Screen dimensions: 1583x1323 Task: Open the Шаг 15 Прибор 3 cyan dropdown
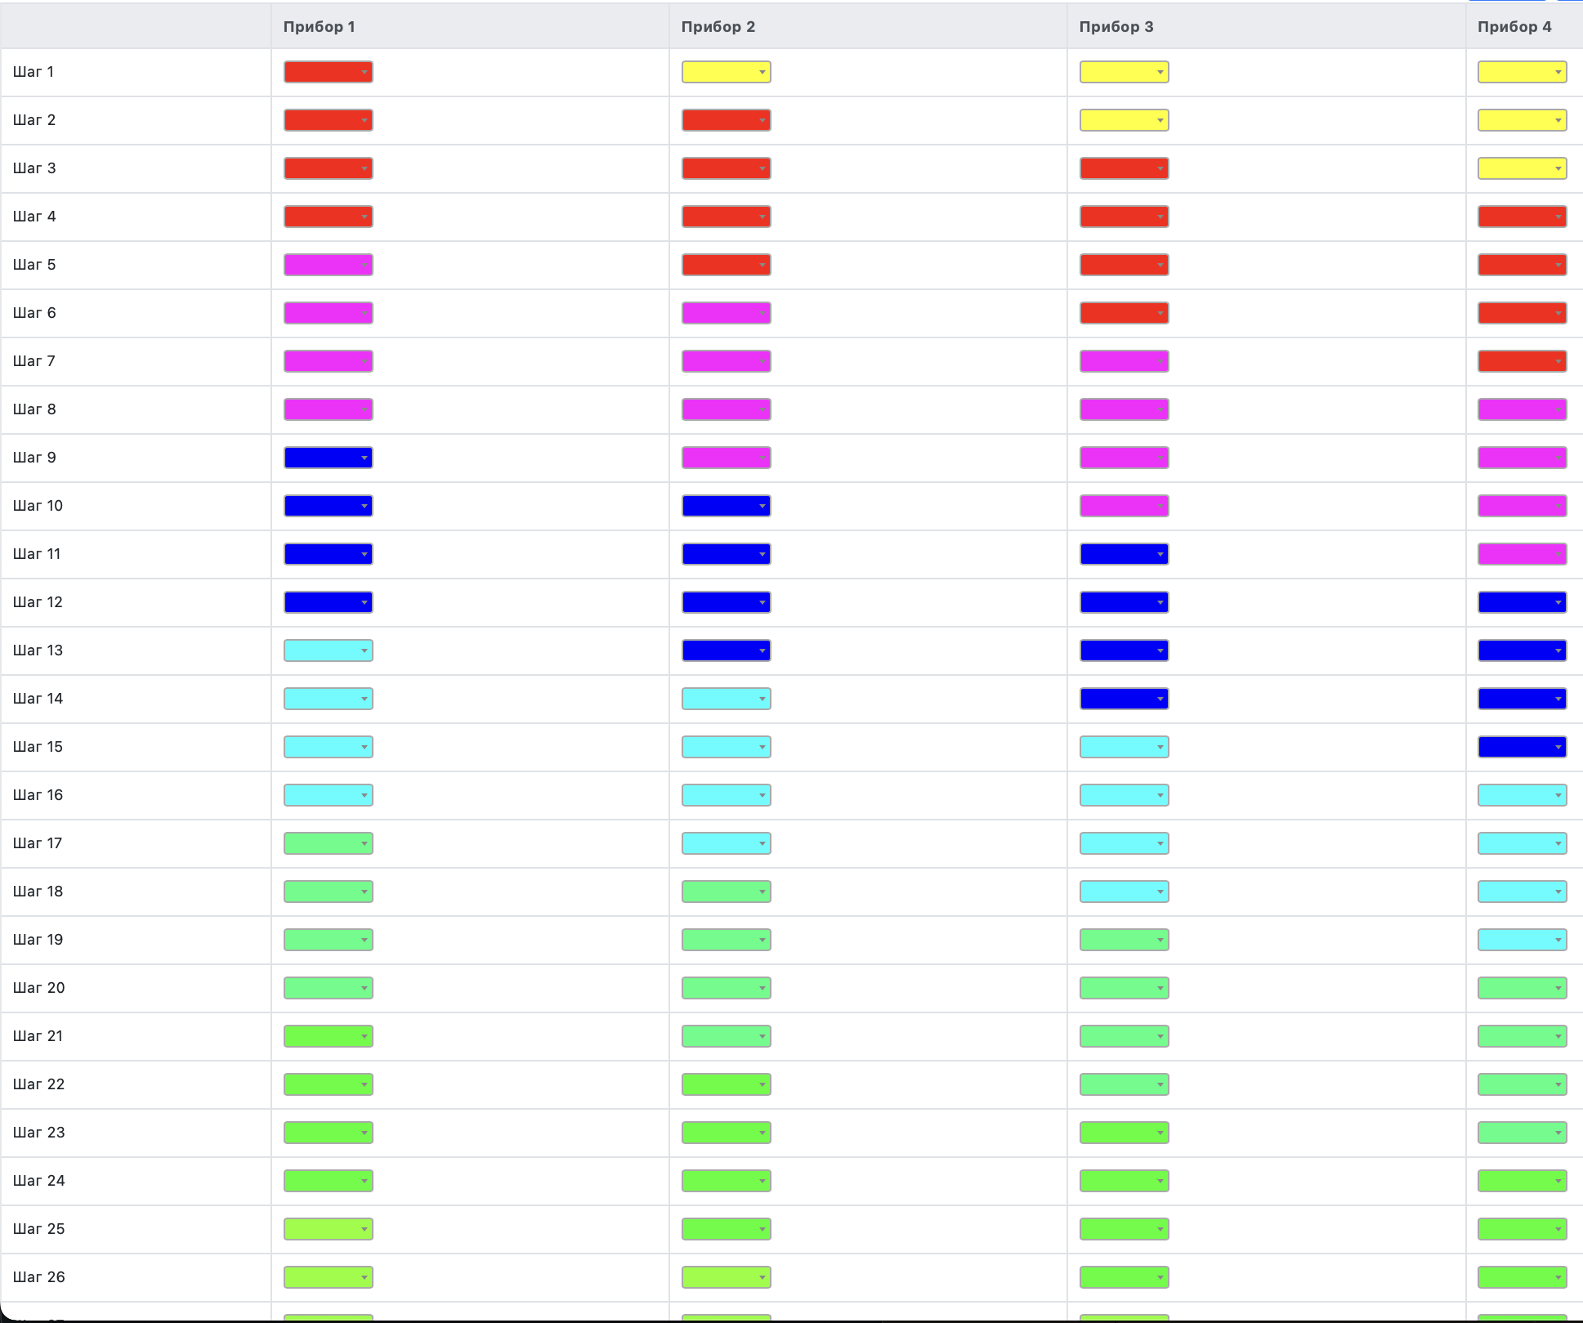[1125, 747]
